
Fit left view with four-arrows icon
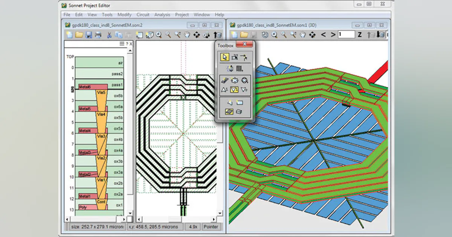[197, 35]
